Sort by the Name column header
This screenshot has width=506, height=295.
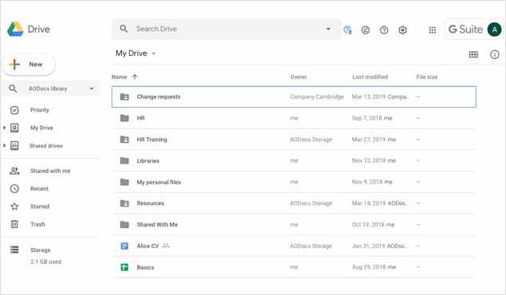point(120,77)
